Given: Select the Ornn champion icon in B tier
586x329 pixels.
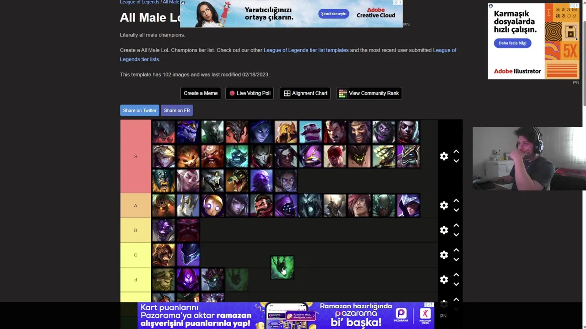Looking at the screenshot, I should (188, 230).
